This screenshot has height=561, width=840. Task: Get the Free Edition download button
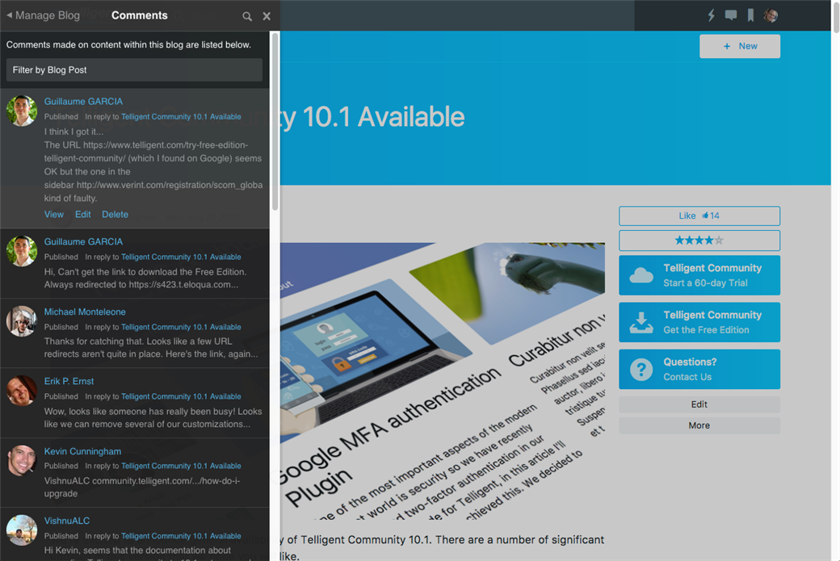click(699, 322)
